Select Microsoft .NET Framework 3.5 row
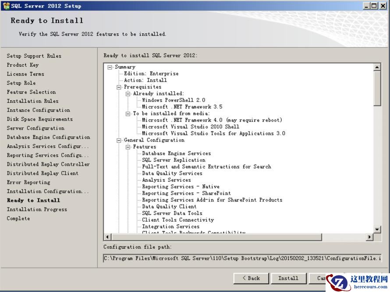This screenshot has width=390, height=292. [x=182, y=107]
